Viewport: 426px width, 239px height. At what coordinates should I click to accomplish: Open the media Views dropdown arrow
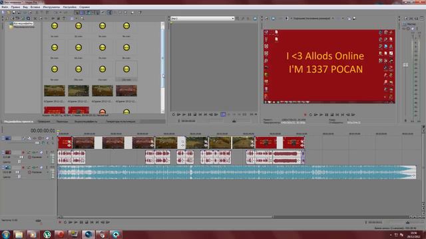77,19
